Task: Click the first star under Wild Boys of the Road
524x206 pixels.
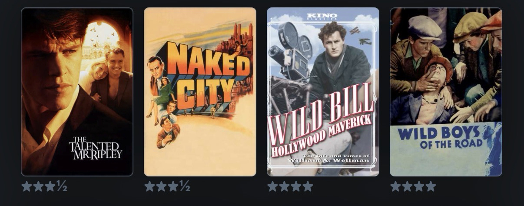Action: point(396,186)
